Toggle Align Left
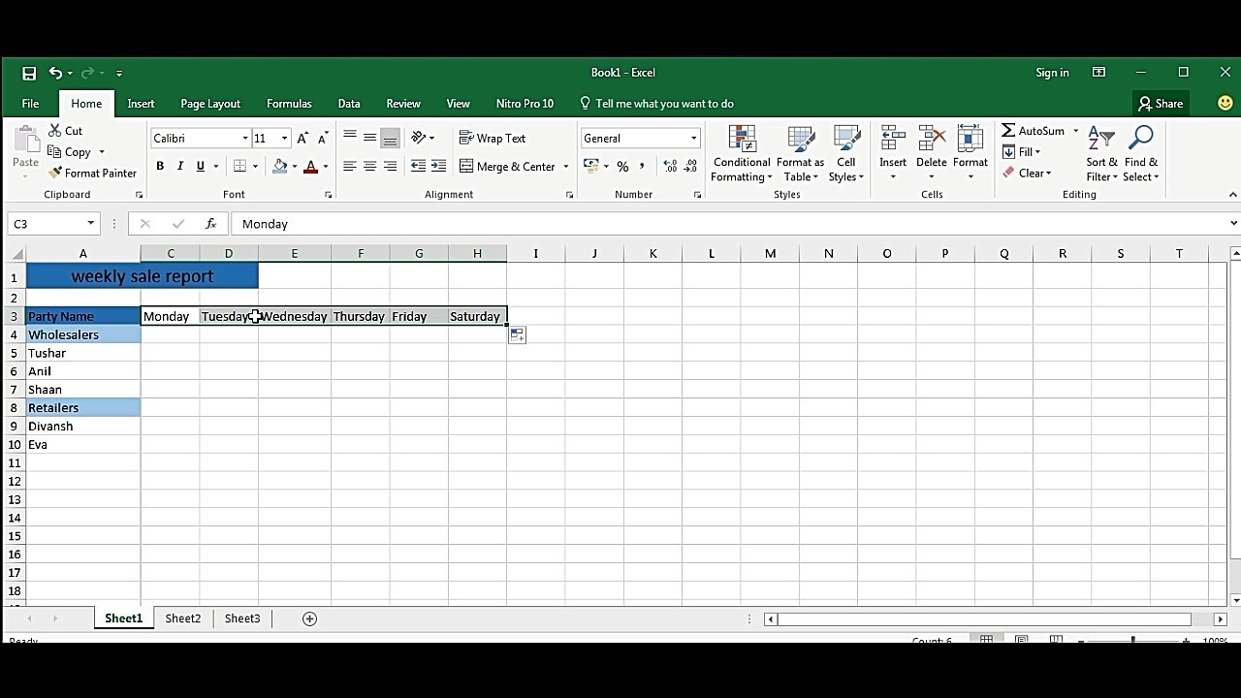Viewport: 1241px width, 698px height. click(x=350, y=167)
